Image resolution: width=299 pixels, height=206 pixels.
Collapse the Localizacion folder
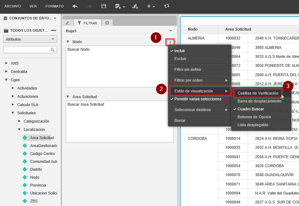(19, 129)
